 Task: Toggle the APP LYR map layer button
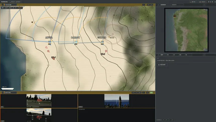[150, 5]
